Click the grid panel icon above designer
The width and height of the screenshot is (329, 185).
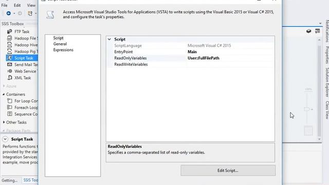point(317,31)
